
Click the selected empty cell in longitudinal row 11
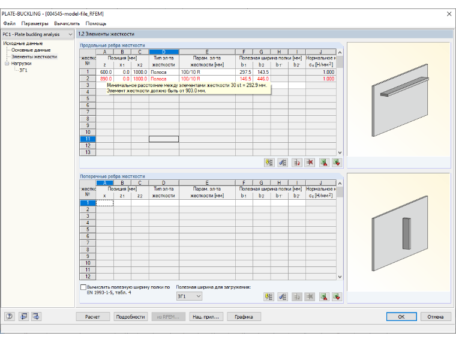[x=164, y=139]
